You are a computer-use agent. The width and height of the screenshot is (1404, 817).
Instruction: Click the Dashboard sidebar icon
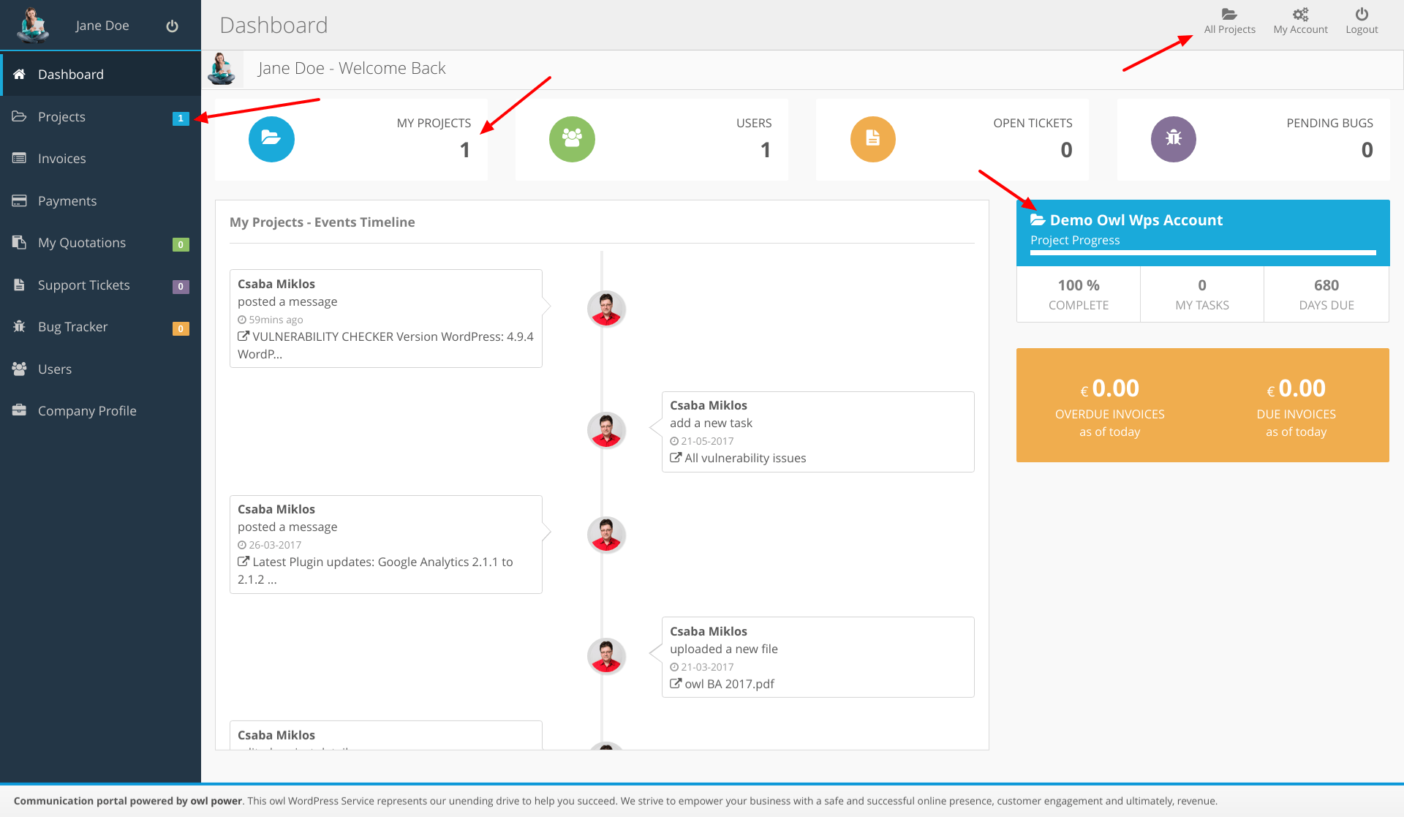pyautogui.click(x=20, y=74)
